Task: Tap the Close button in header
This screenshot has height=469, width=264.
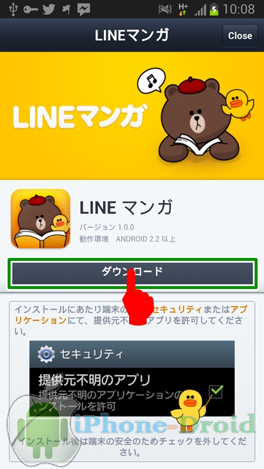Action: point(240,36)
